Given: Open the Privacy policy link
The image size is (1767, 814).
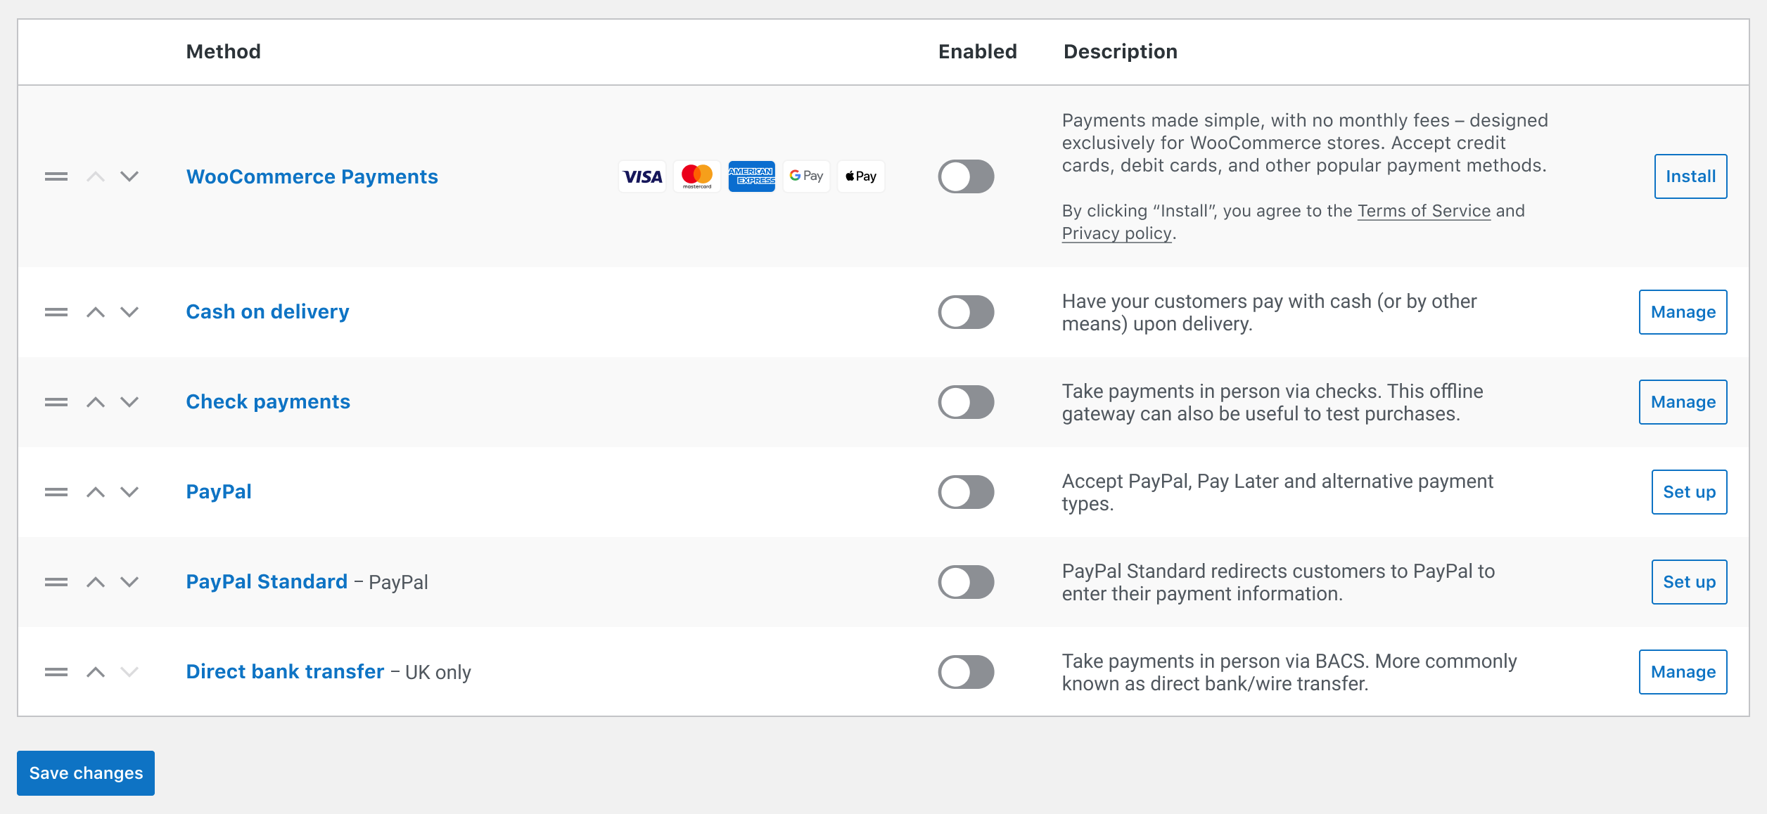Looking at the screenshot, I should (1115, 233).
